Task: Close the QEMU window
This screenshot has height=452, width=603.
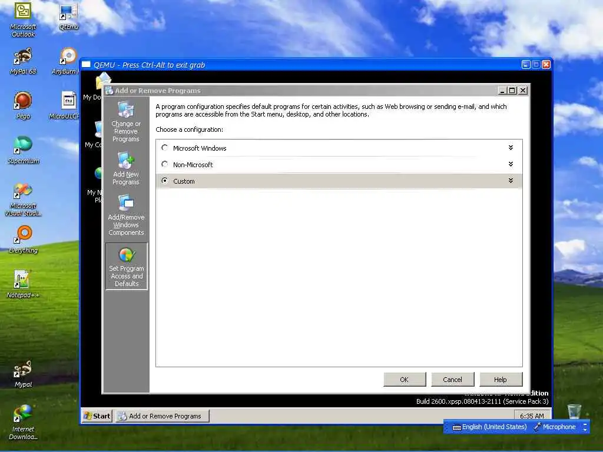Action: coord(546,65)
